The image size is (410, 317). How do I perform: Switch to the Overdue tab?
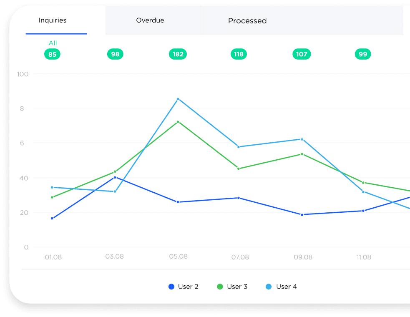(149, 20)
